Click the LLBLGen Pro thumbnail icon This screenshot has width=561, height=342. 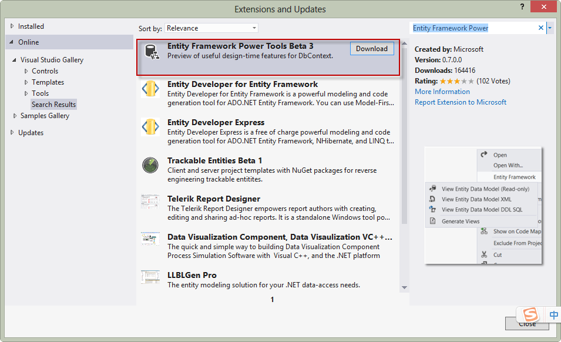tap(150, 277)
